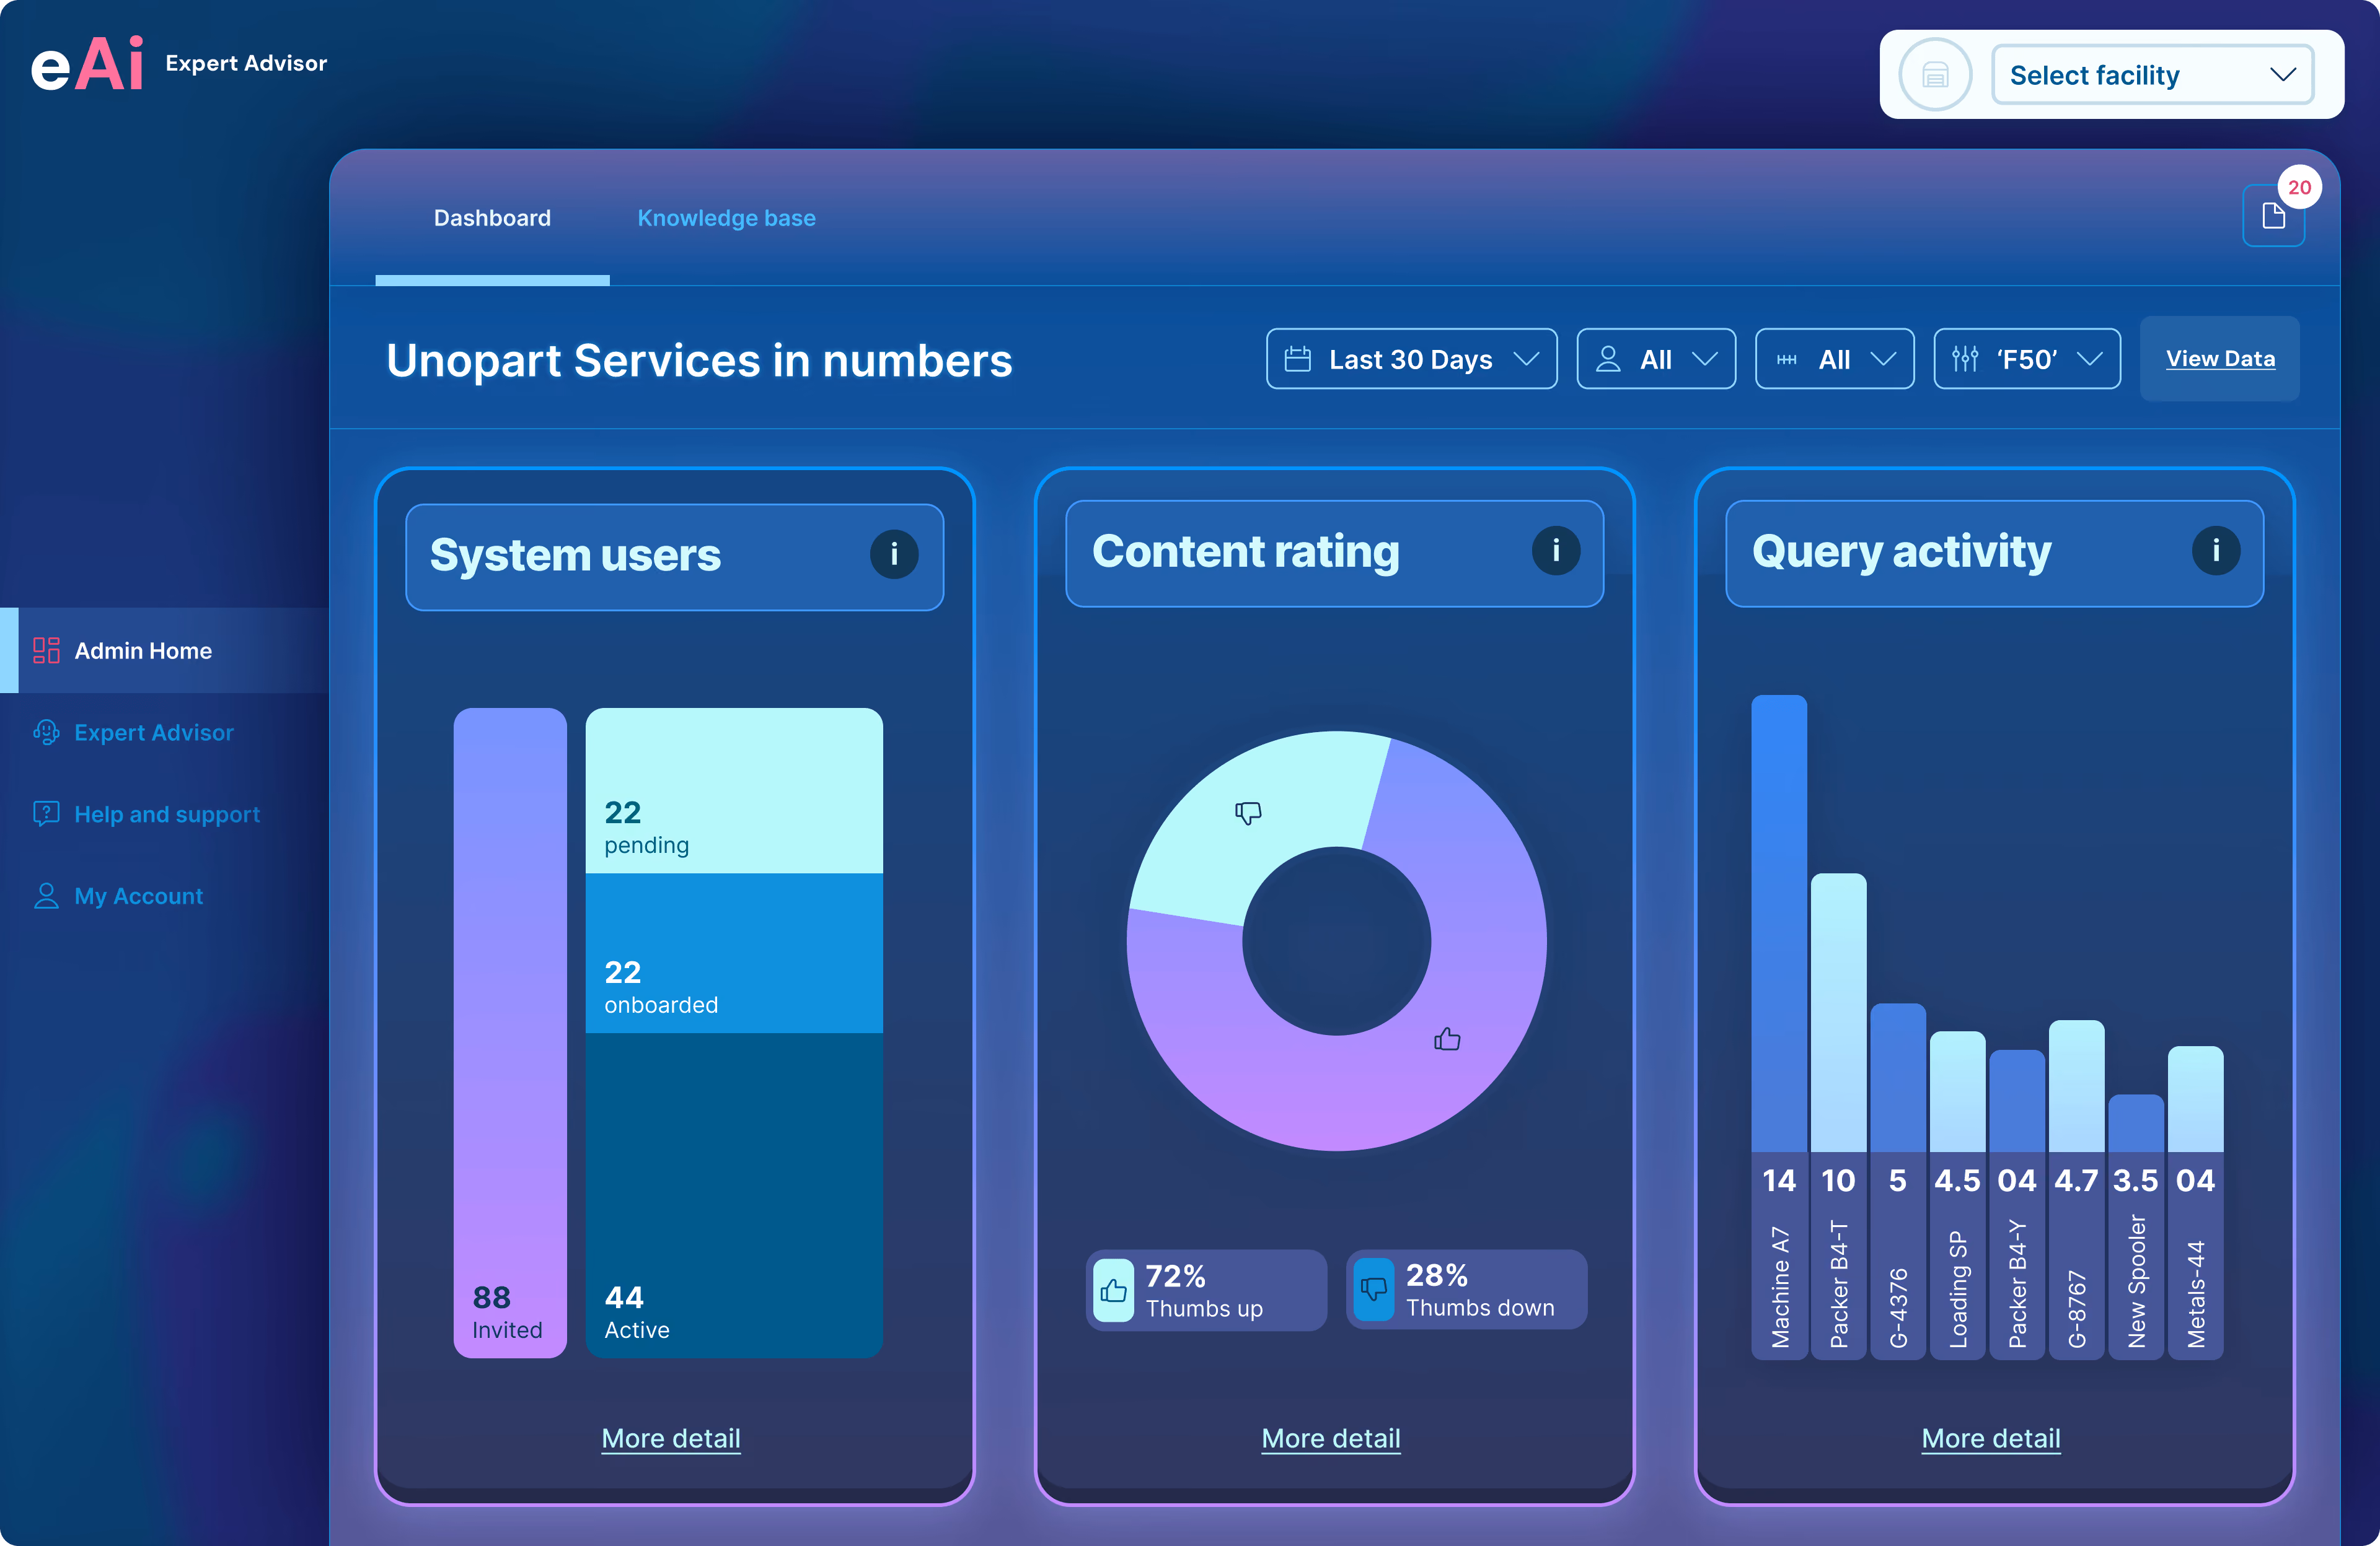Click the facility building icon

pos(1935,74)
